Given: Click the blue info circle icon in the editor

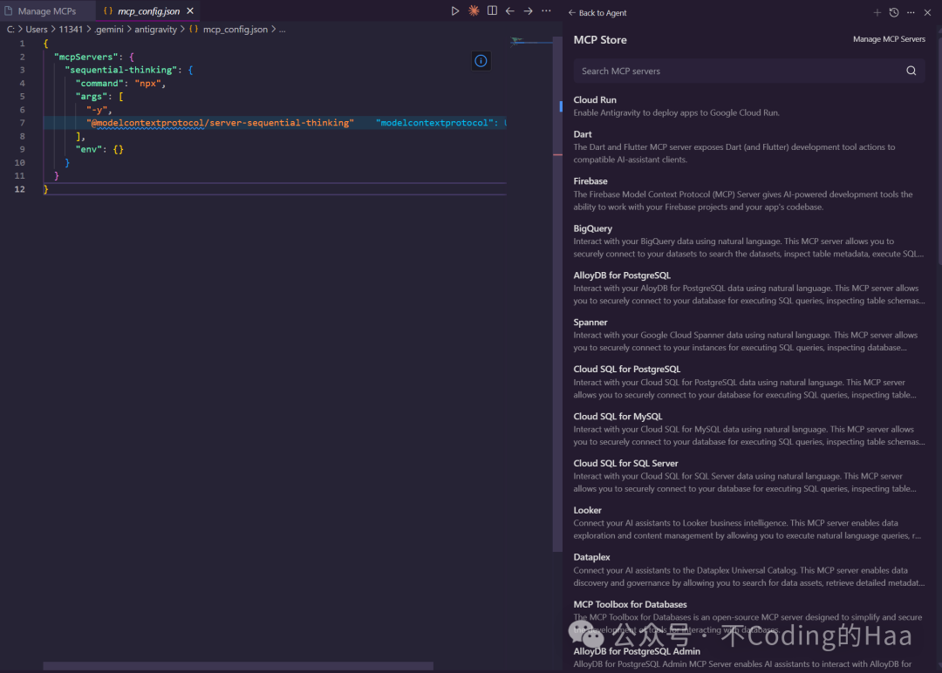Looking at the screenshot, I should (x=481, y=61).
